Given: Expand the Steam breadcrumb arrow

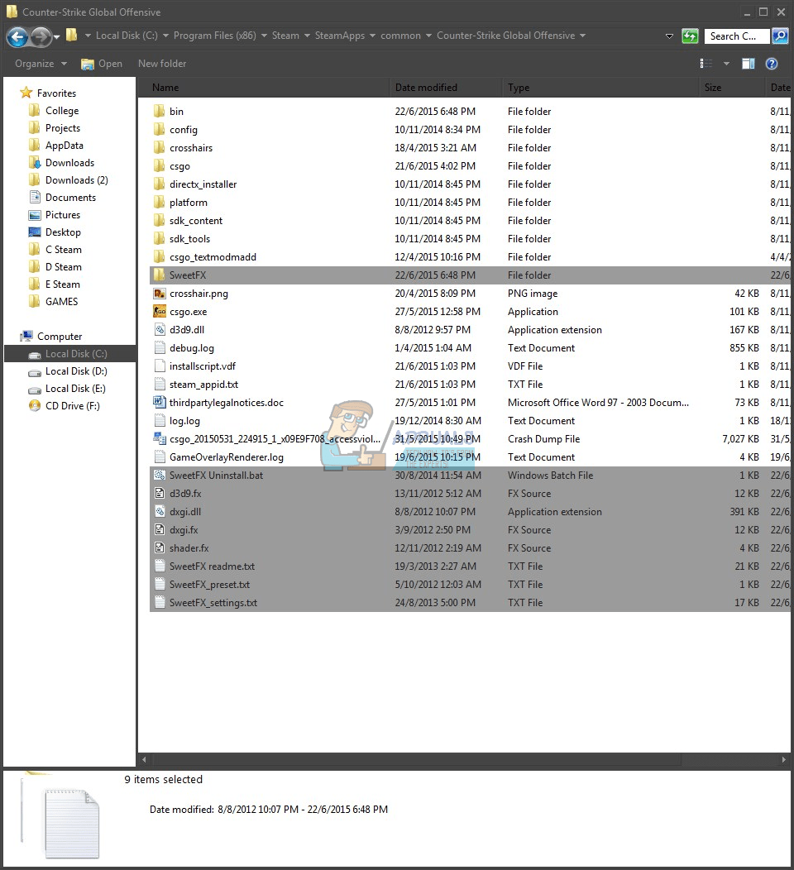Looking at the screenshot, I should pyautogui.click(x=307, y=36).
